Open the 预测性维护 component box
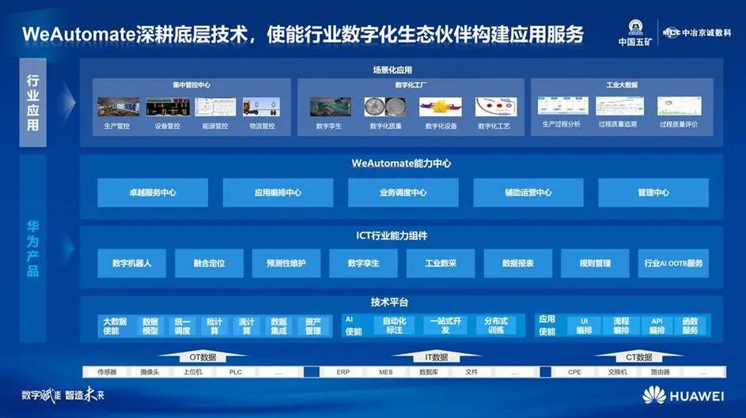The height and width of the screenshot is (418, 746). pos(286,263)
